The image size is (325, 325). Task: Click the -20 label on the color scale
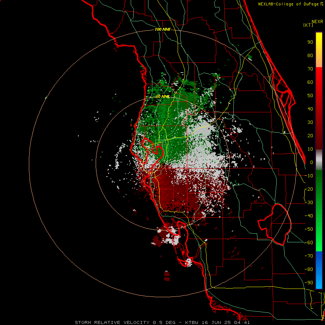point(309,189)
